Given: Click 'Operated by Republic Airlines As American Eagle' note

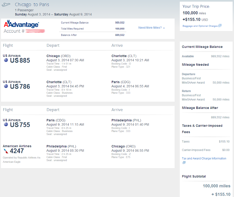Looking at the screenshot, I should coord(22,159).
